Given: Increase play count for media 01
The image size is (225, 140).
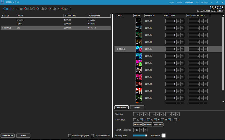Looking at the screenshot, I should tap(178, 21).
